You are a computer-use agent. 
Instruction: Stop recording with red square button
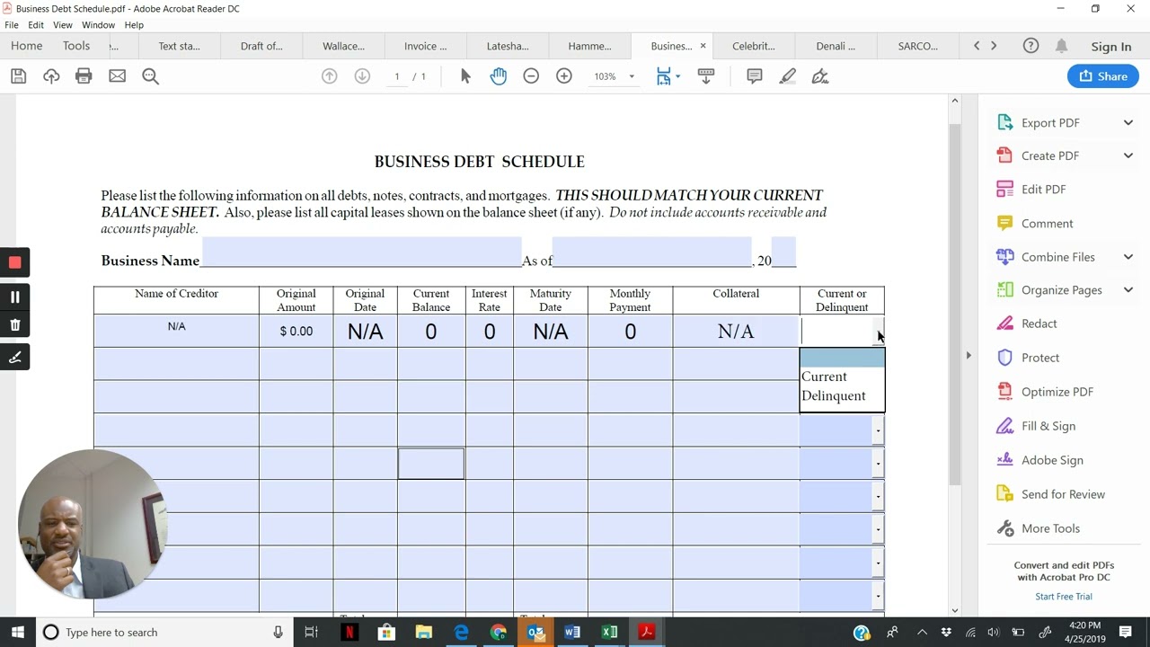click(14, 262)
